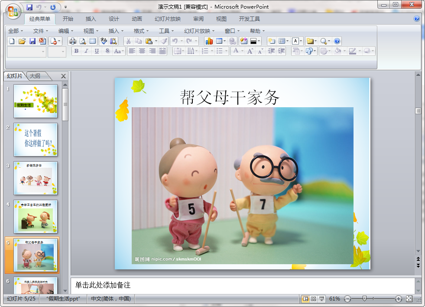Open Print Preview
The height and width of the screenshot is (307, 425).
[x=83, y=41]
